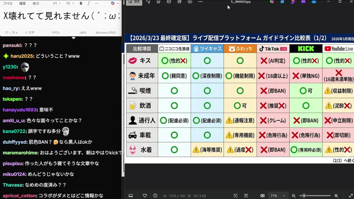
Task: Click the テキスト encoding status entry
Action: coord(56,33)
